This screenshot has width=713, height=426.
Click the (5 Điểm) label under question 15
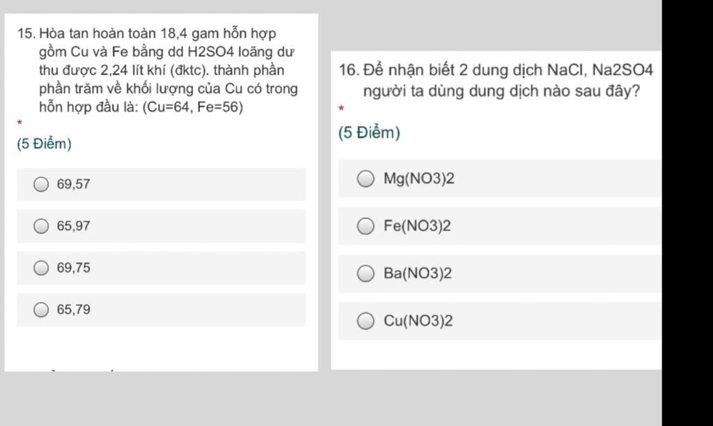(x=44, y=143)
